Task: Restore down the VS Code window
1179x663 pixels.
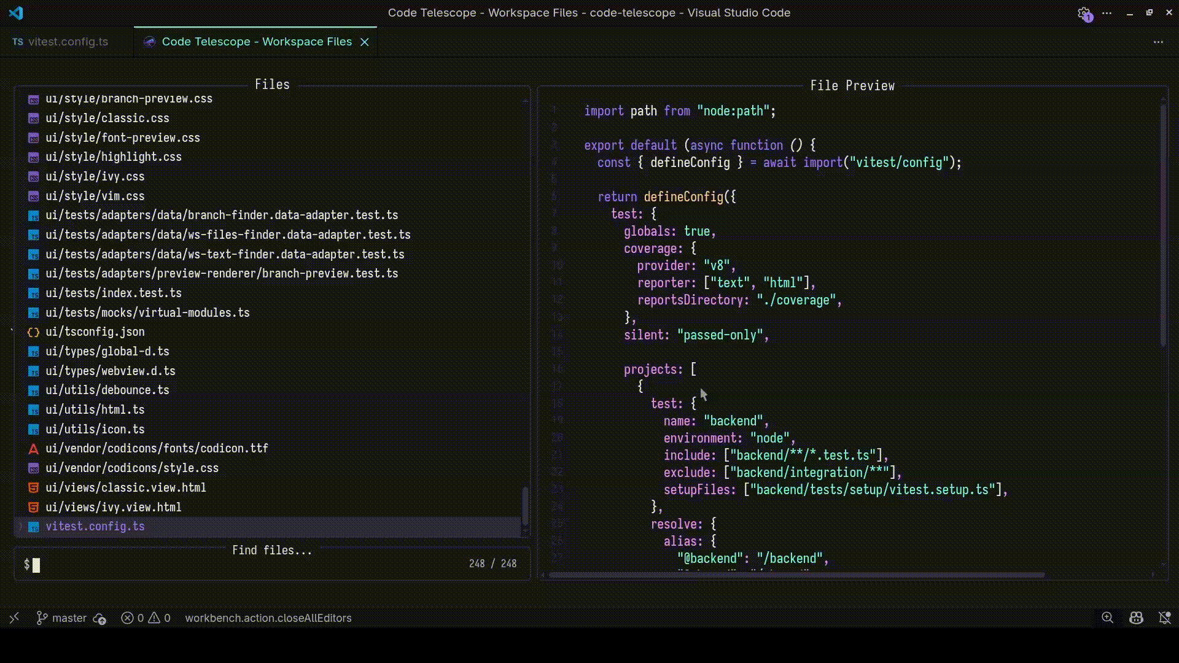Action: [1150, 13]
